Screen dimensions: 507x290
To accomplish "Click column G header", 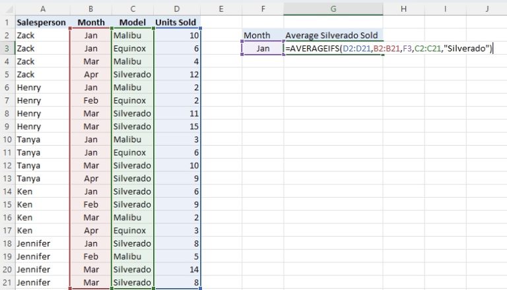I will point(333,8).
